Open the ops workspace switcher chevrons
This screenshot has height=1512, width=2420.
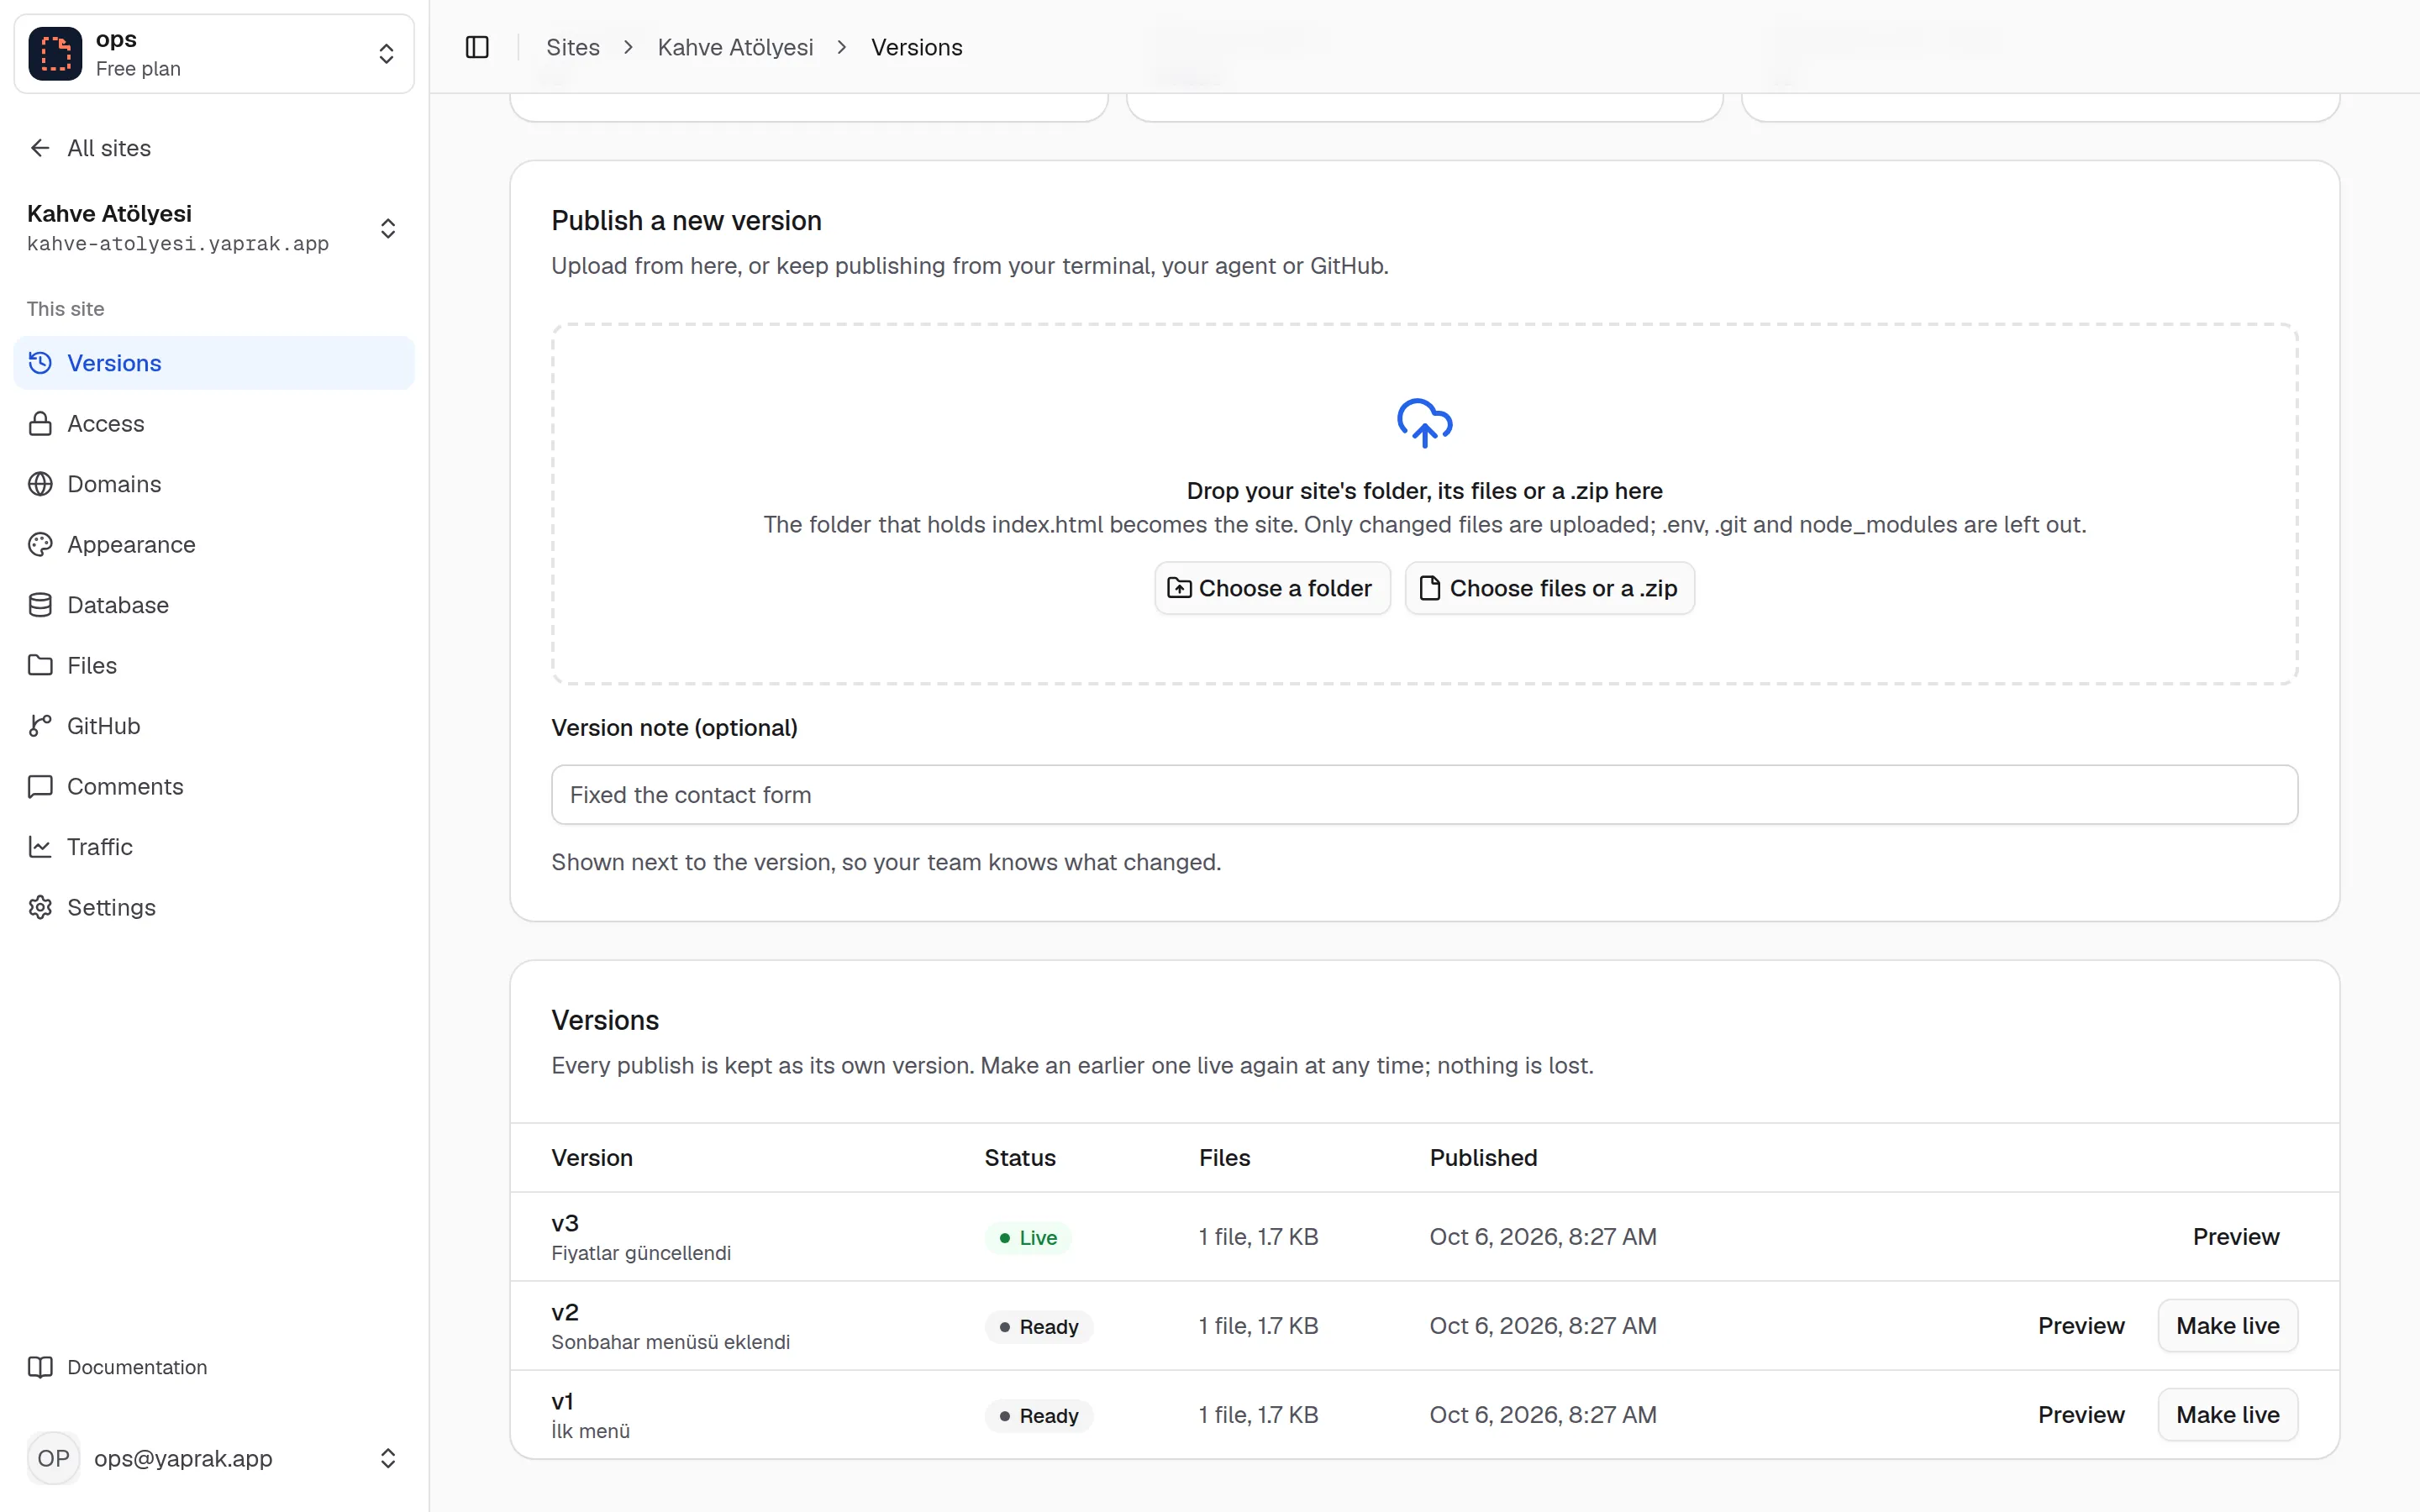386,53
